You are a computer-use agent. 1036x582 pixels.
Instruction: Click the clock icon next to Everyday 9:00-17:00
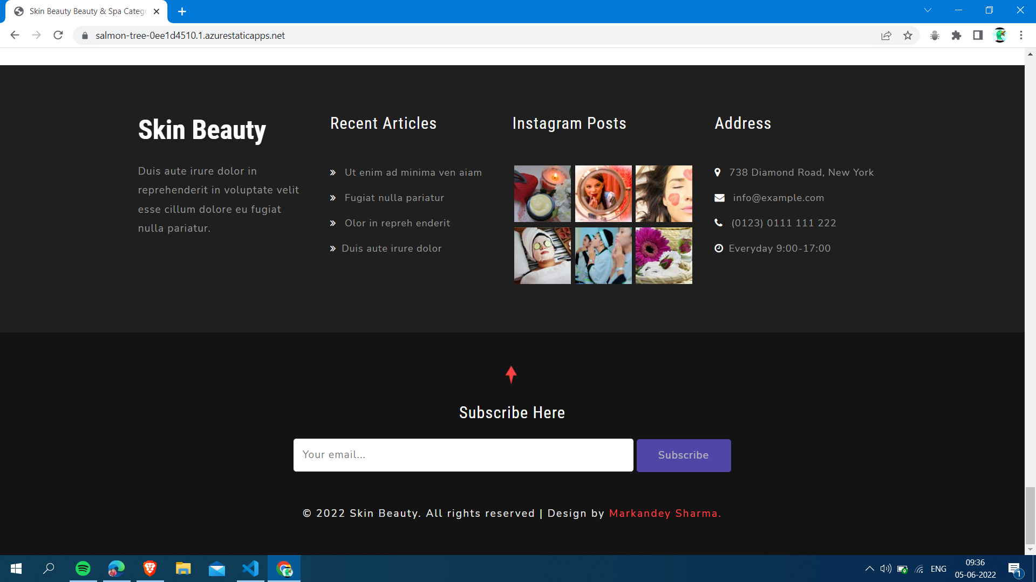[x=718, y=248]
